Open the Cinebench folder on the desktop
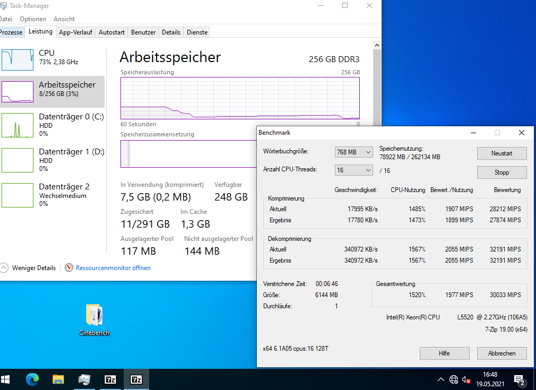This screenshot has height=390, width=536. [94, 319]
